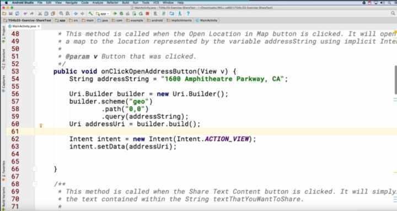
Task: Click the editor vertical scrollbar thumb
Action: point(395,80)
